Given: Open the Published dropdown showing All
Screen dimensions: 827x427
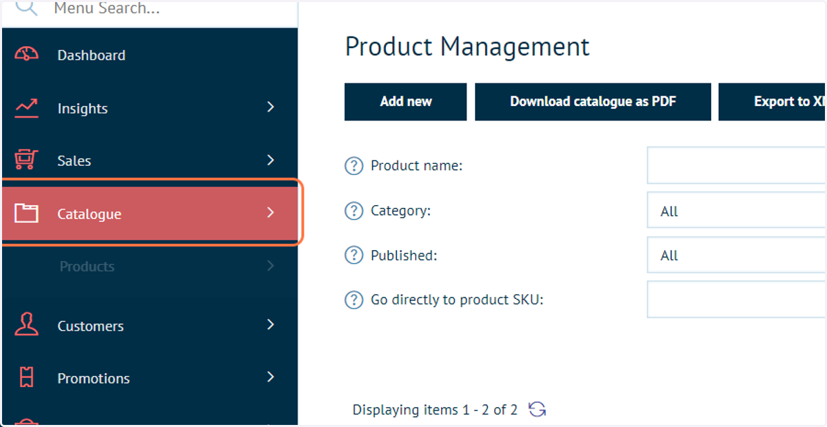Looking at the screenshot, I should [x=737, y=255].
